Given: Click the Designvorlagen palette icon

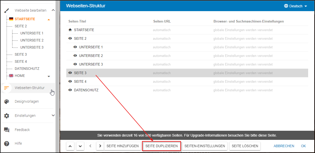Looking at the screenshot, I should click(6, 101).
